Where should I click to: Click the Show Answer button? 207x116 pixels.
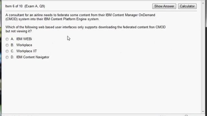(164, 6)
